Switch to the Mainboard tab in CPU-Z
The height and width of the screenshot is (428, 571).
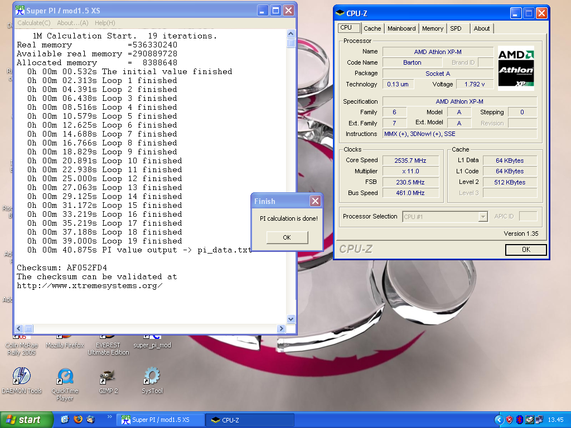pos(401,28)
